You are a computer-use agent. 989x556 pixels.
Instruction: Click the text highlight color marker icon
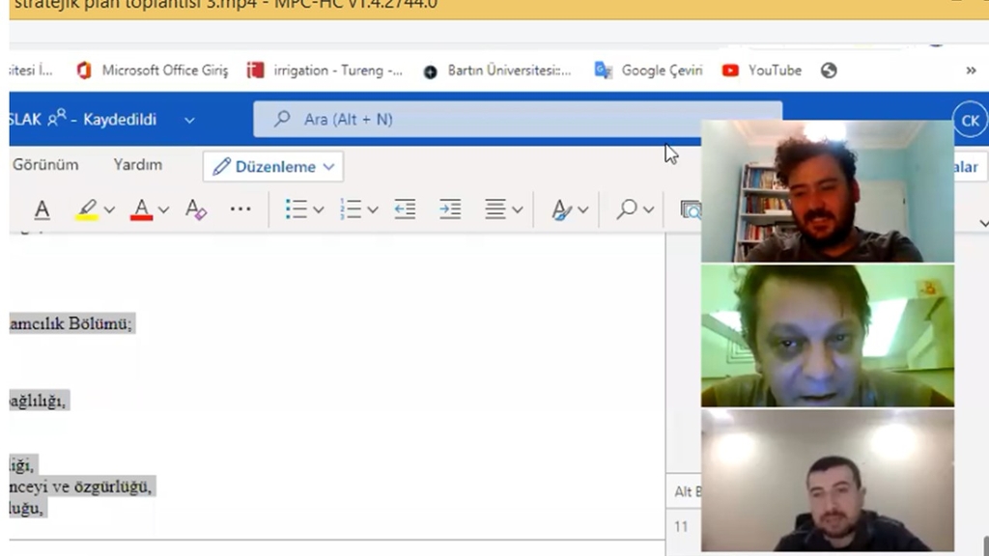[x=87, y=209]
